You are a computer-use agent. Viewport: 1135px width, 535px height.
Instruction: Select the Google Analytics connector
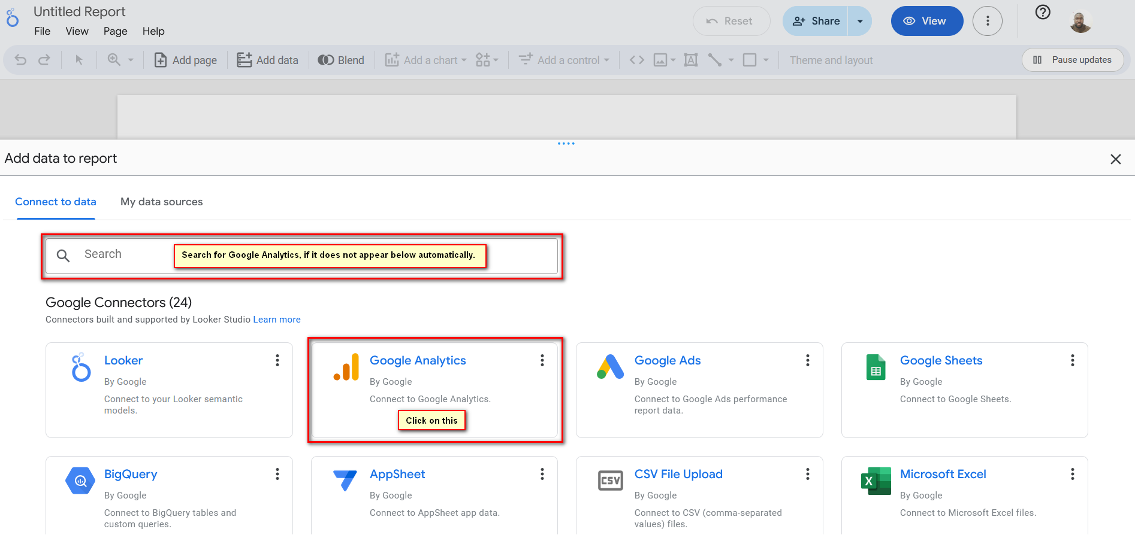[434, 390]
